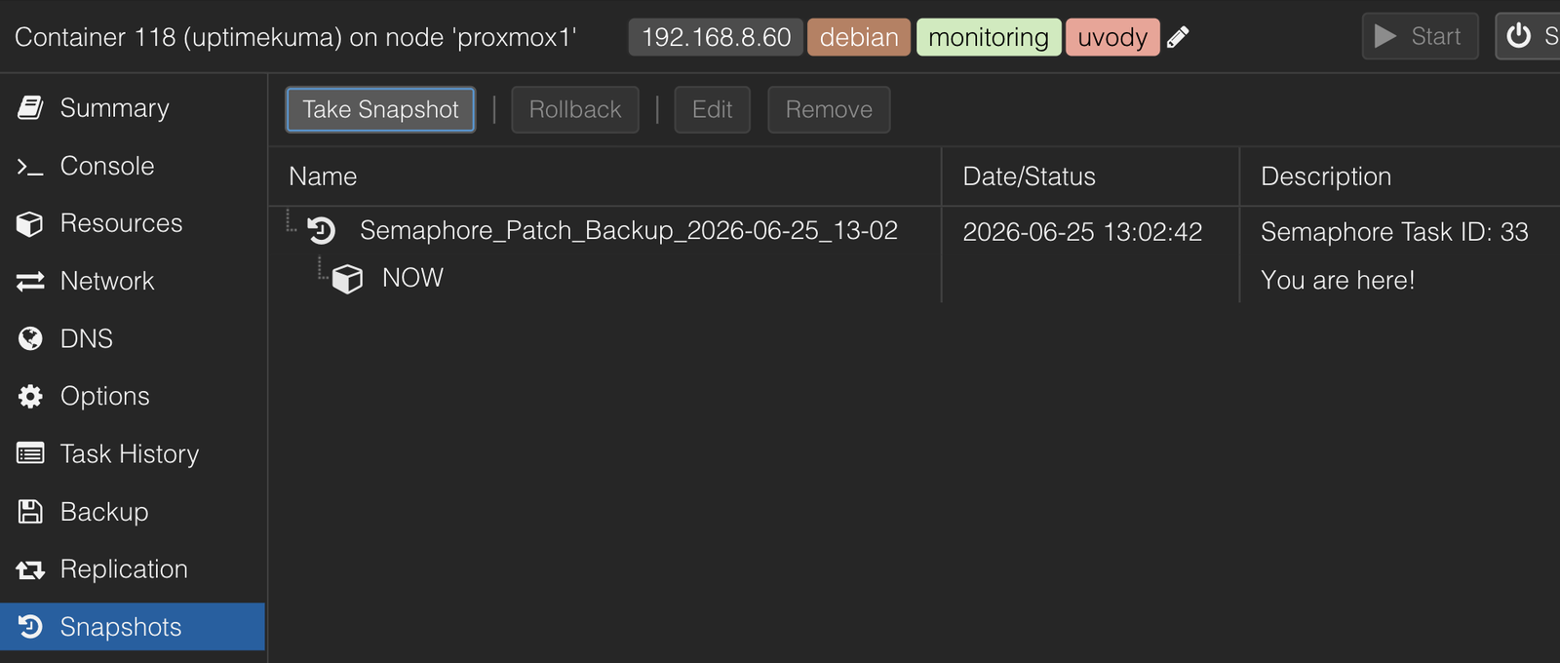Screen dimensions: 1560x663
Task: Click the Replication retweet icon
Action: (30, 569)
